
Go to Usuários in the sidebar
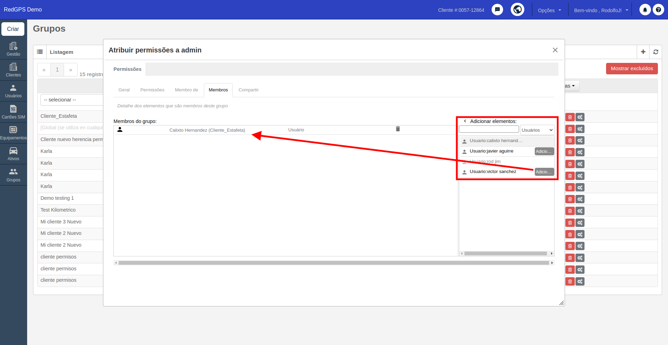tap(13, 91)
